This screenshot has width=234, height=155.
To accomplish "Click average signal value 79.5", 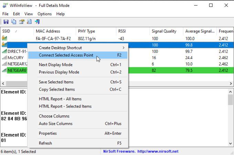I will pyautogui.click(x=189, y=70).
